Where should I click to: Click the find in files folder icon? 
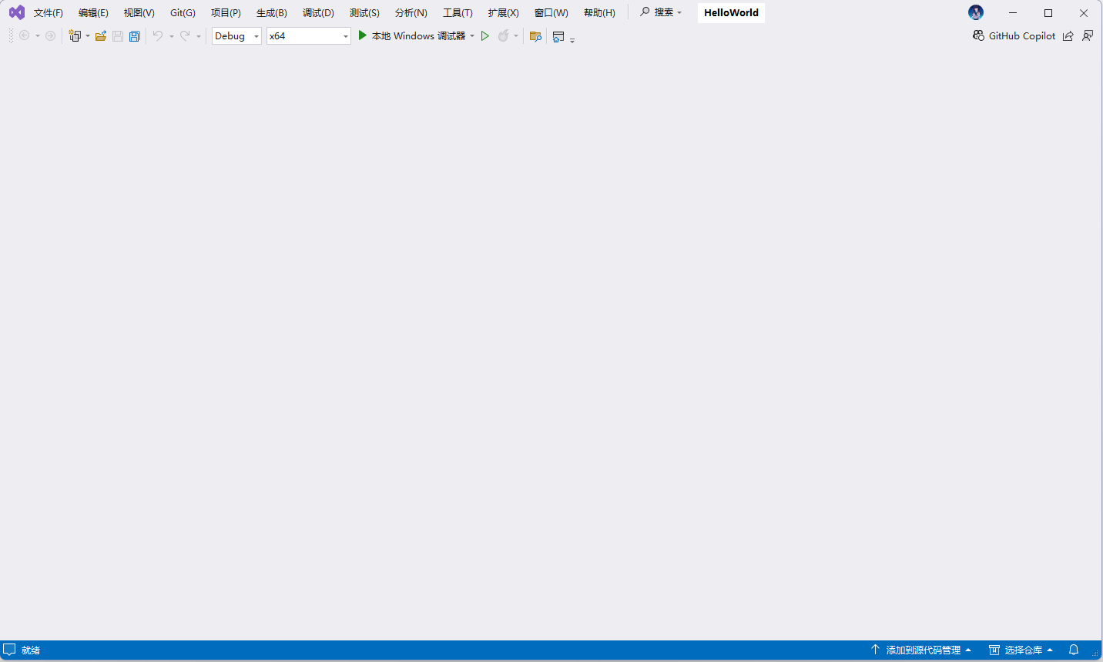(x=535, y=36)
